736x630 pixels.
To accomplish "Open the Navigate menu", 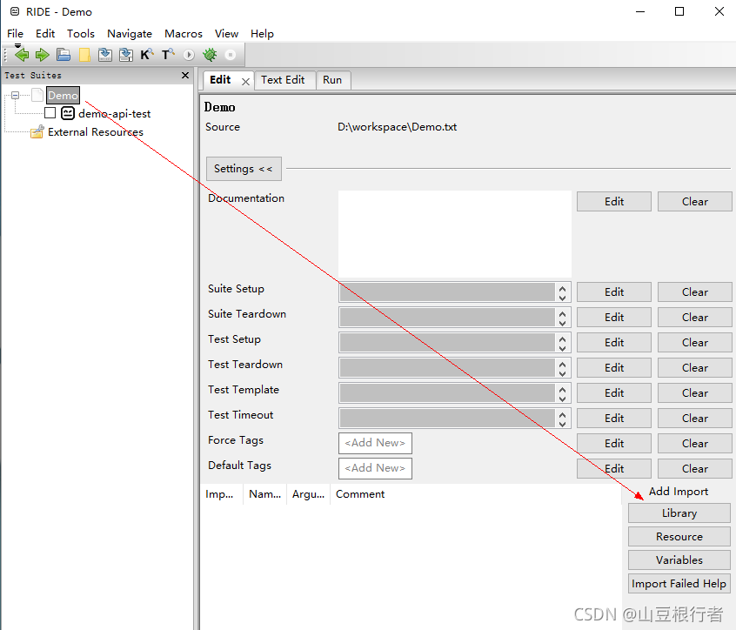I will tap(130, 34).
